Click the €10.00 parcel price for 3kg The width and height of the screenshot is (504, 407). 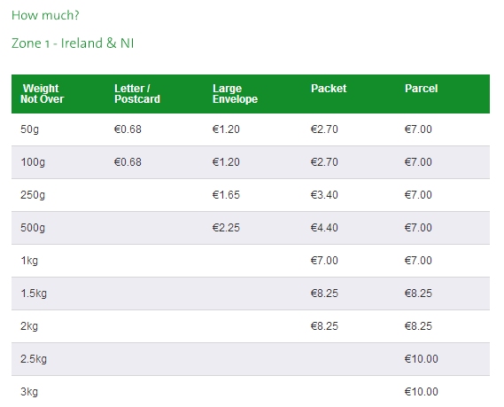click(422, 392)
